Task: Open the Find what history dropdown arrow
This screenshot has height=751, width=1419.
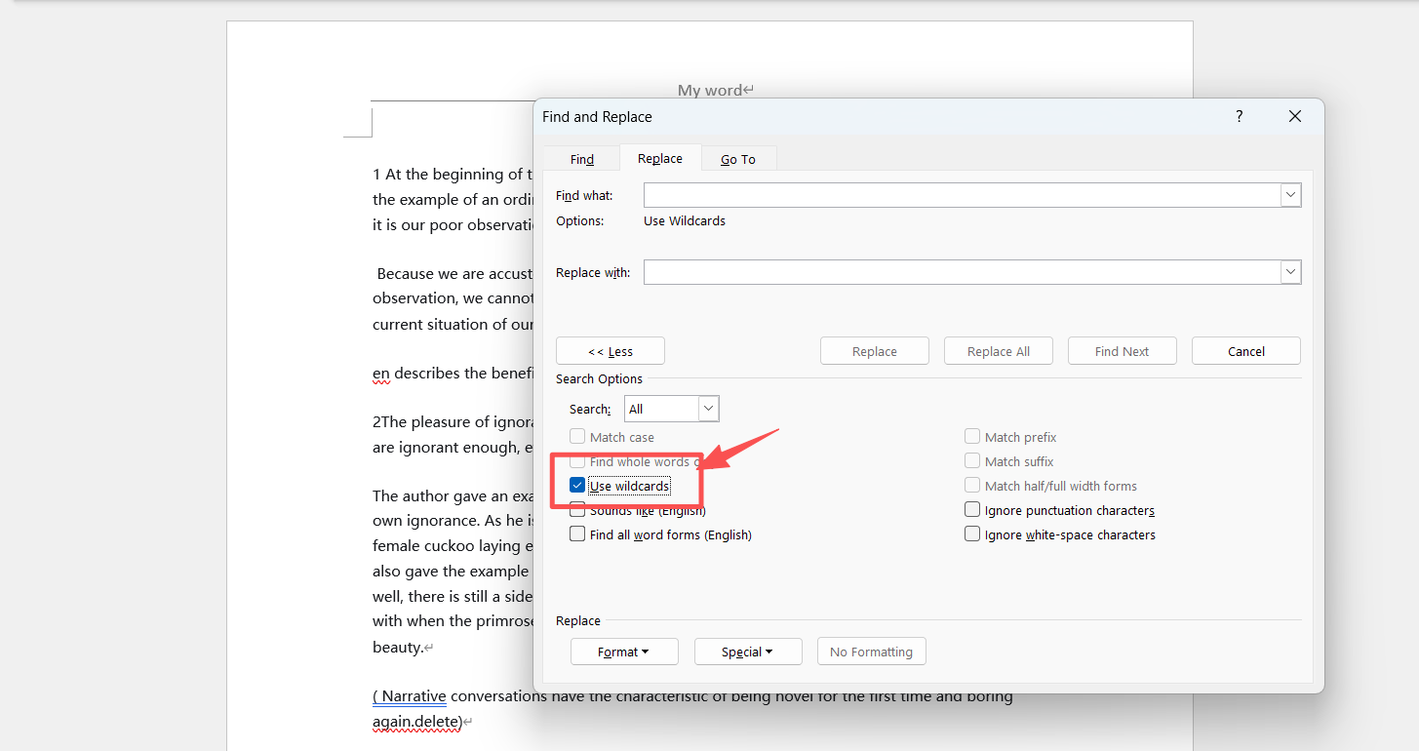Action: pyautogui.click(x=1291, y=195)
